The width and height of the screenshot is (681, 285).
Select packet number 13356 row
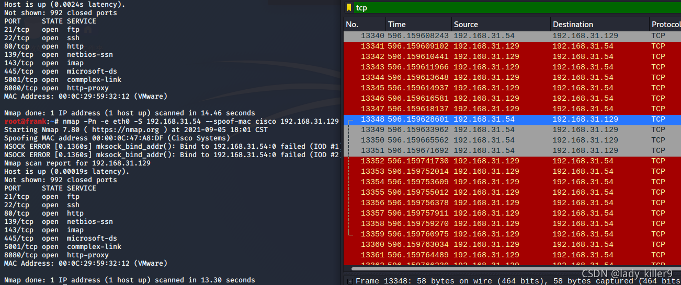coord(512,203)
